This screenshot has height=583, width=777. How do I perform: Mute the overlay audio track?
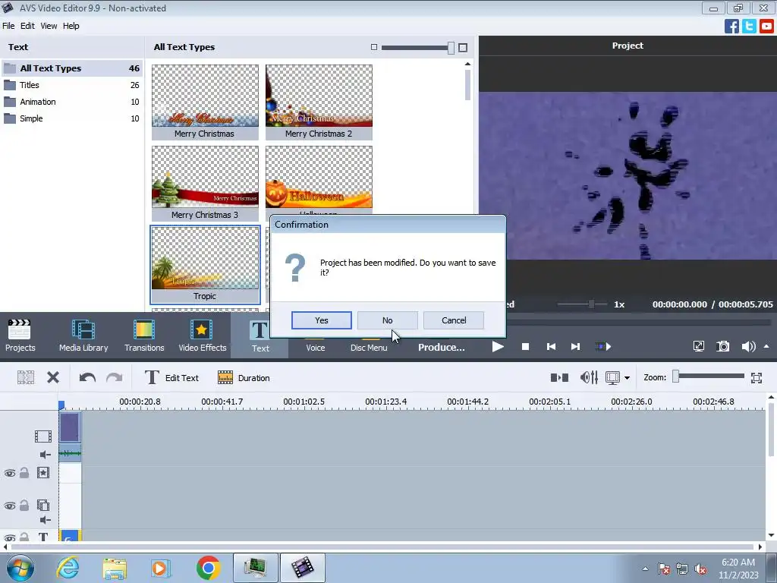45,520
